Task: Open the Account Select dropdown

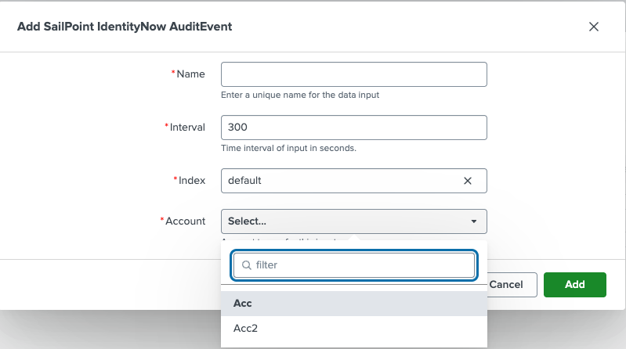Action: coord(353,221)
